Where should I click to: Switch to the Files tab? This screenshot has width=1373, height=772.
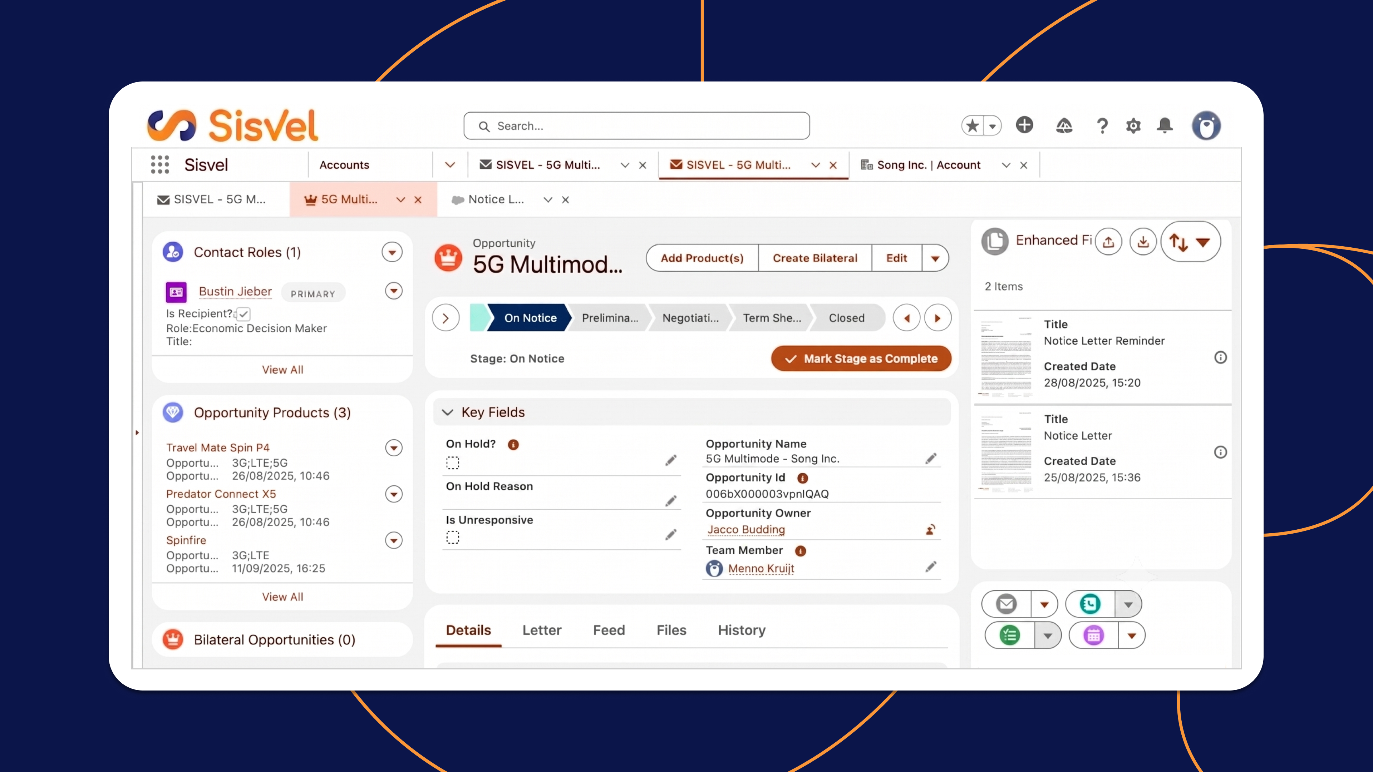(x=671, y=630)
